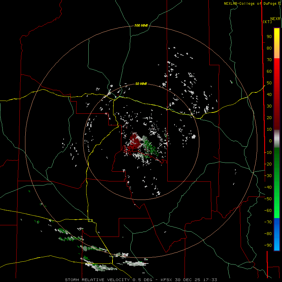Select the -80 value on the velocity scale

pos(268,234)
